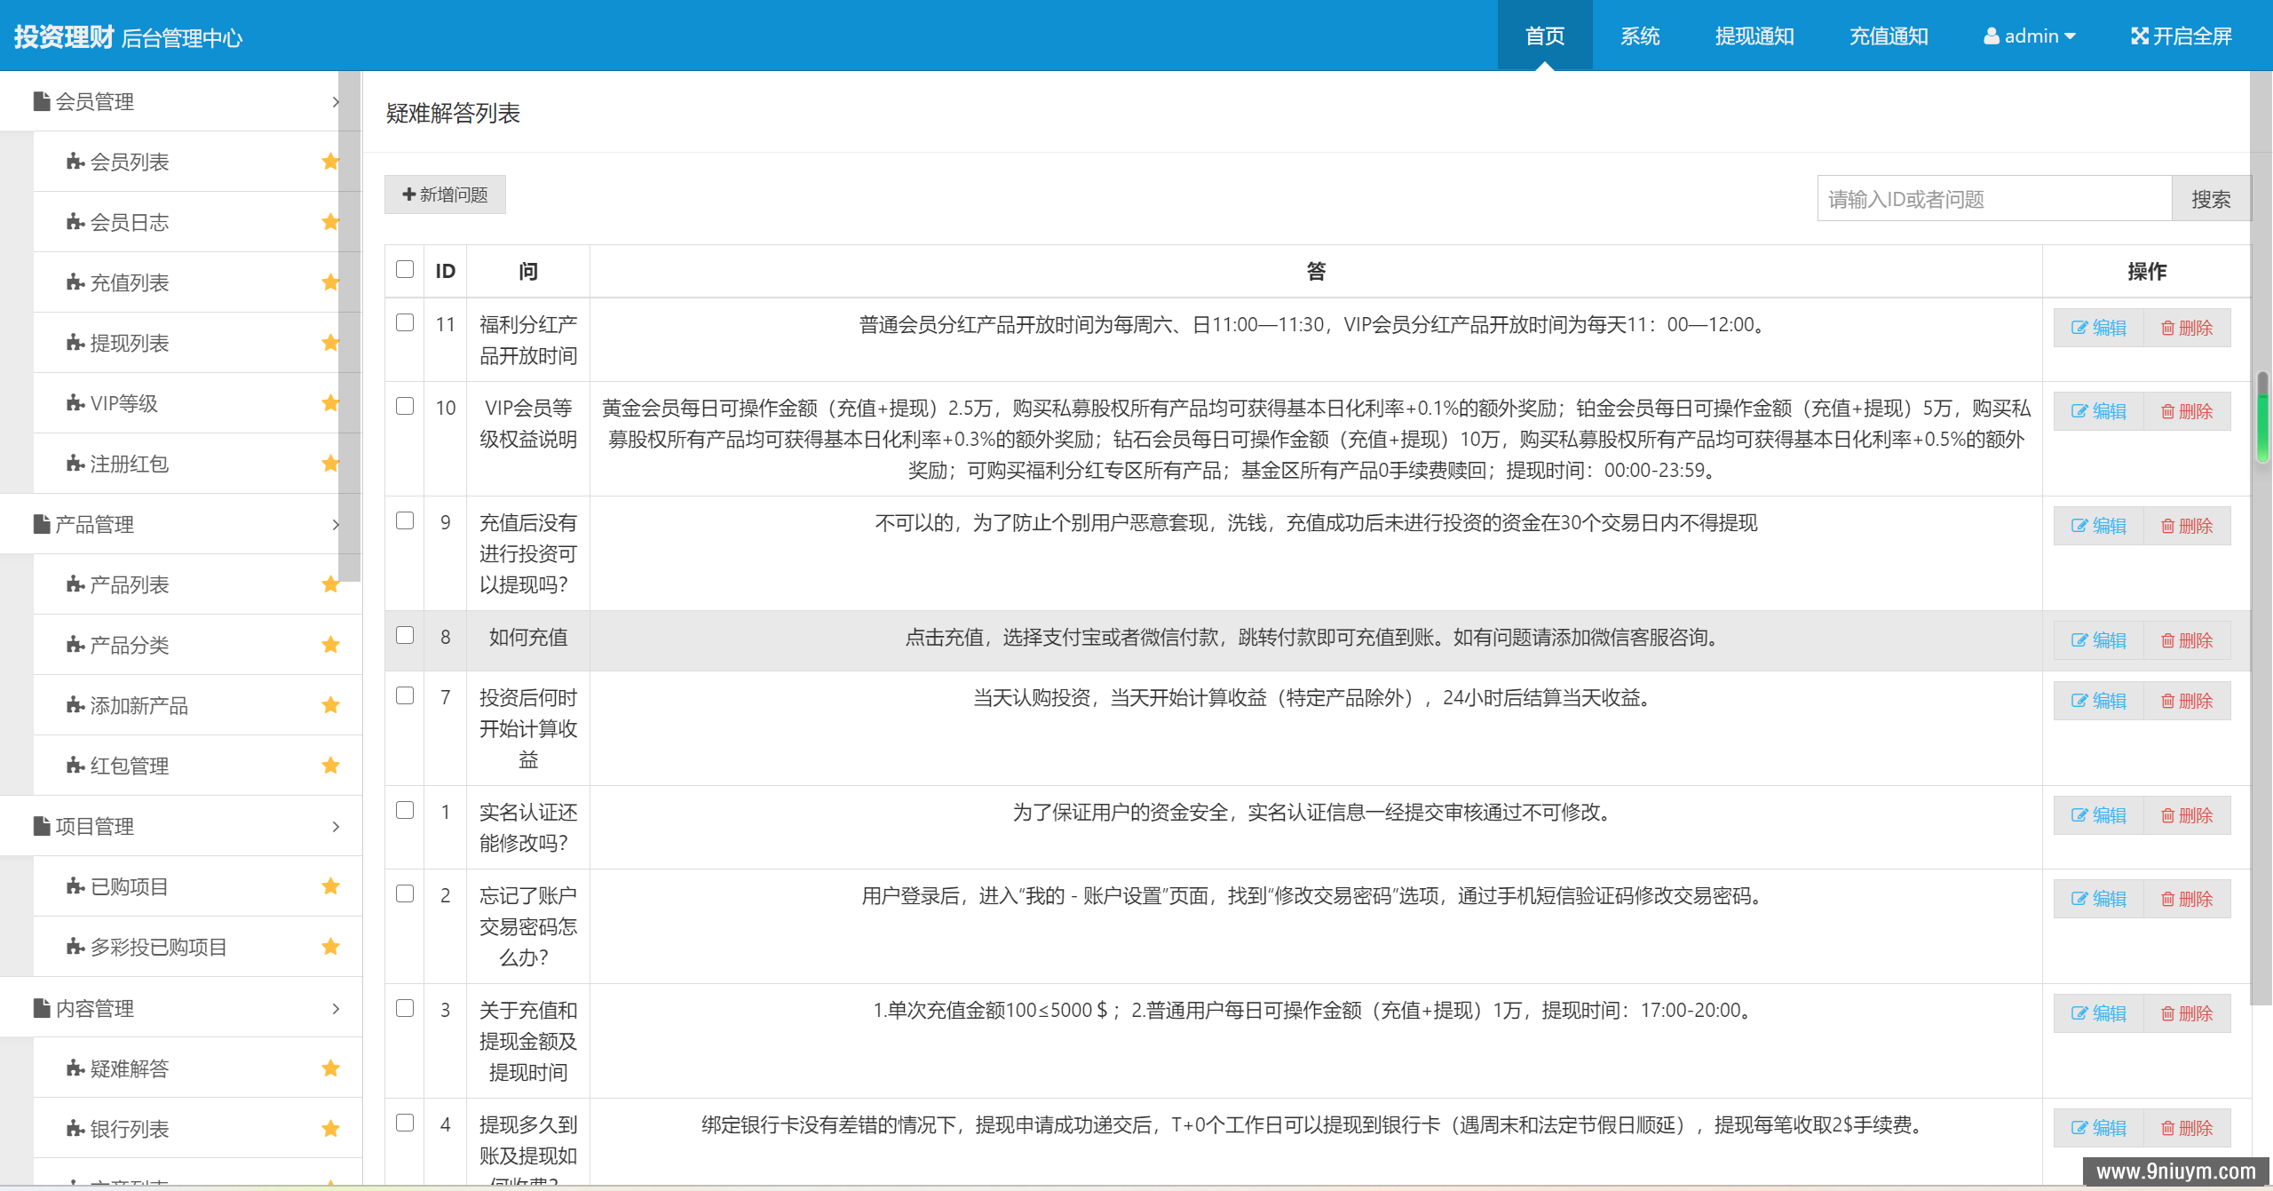Click the star icon next to 会员日志

click(330, 222)
